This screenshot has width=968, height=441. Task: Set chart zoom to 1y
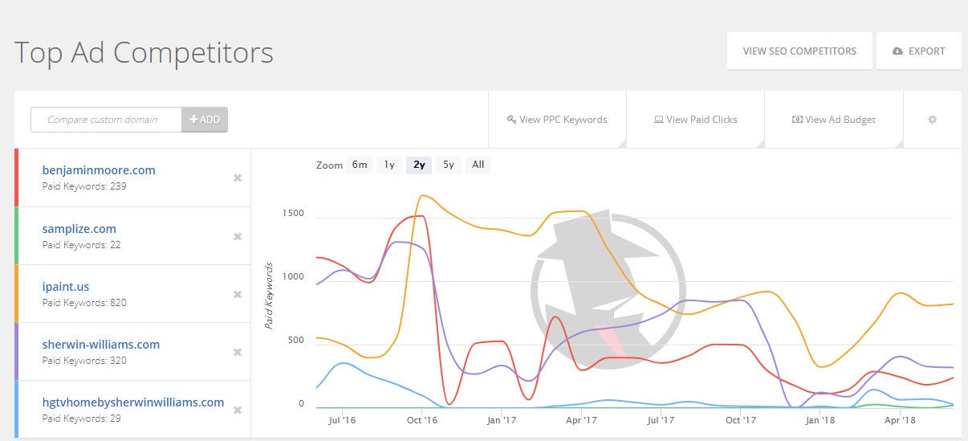coord(389,165)
